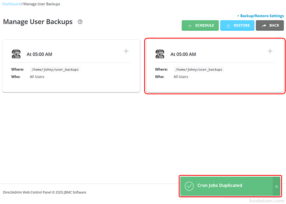This screenshot has height=204, width=286.
Task: Click the SCHEDULE button label
Action: click(204, 25)
